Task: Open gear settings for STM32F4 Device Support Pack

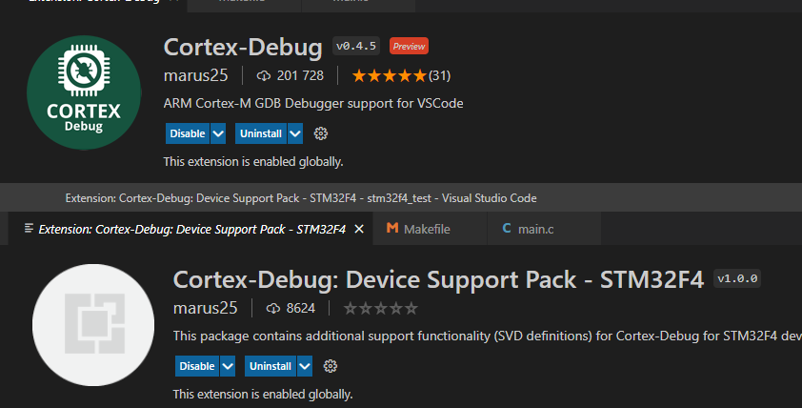Action: point(331,366)
